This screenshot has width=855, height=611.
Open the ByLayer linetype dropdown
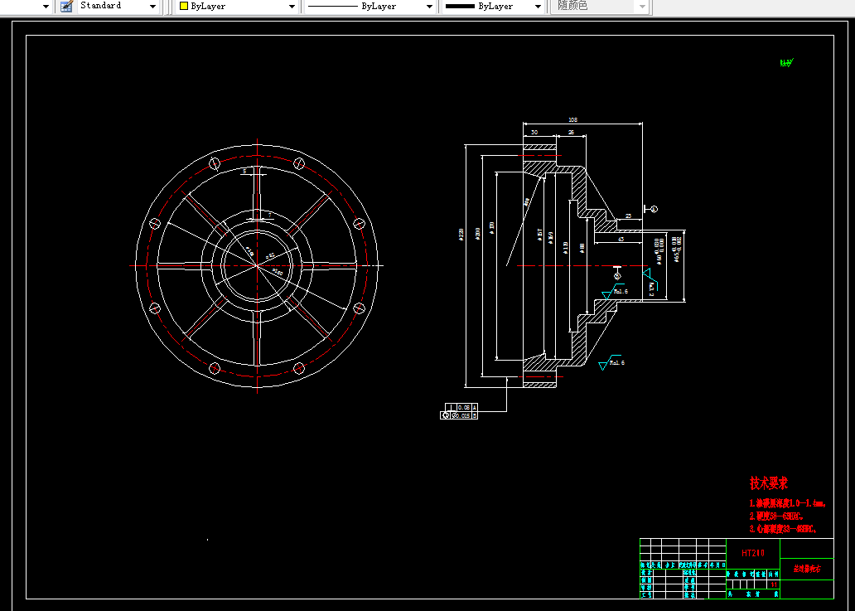(x=429, y=7)
